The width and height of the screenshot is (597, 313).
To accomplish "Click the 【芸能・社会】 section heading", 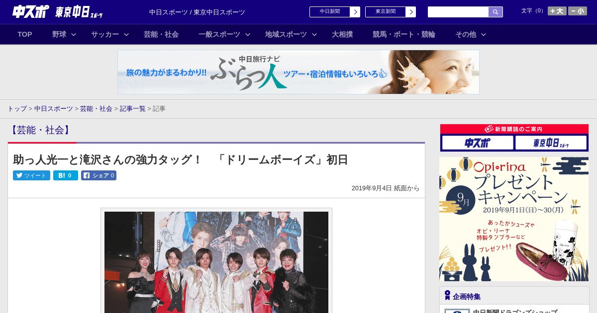I will pos(40,130).
